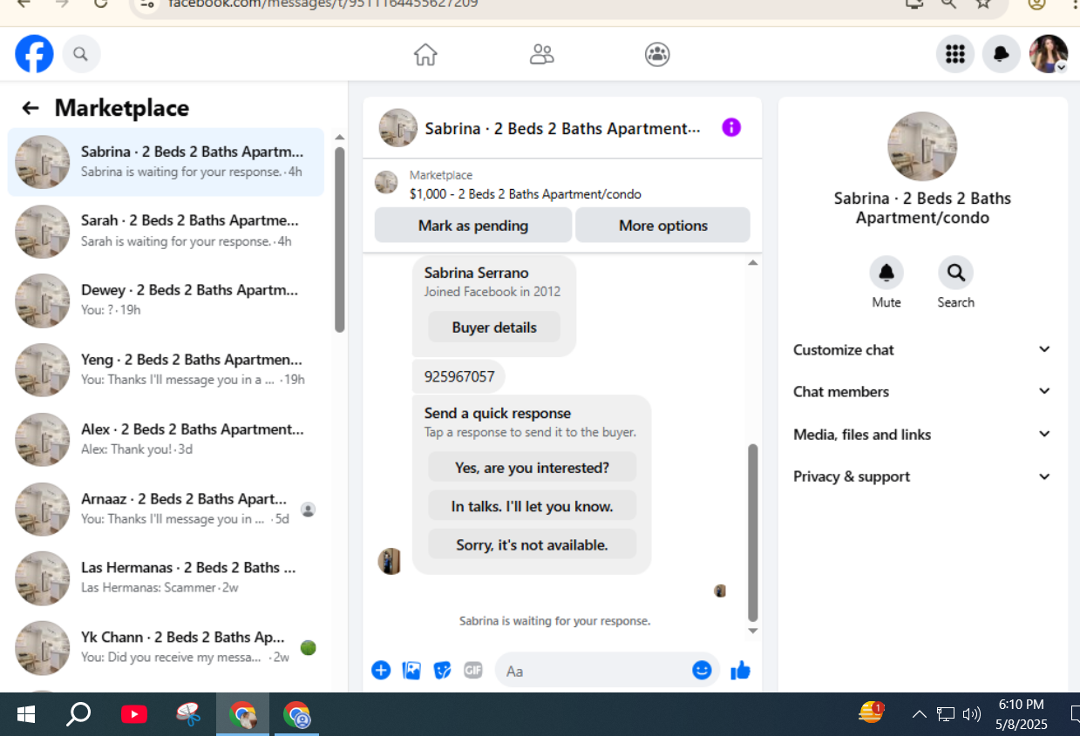Image resolution: width=1080 pixels, height=736 pixels.
Task: Open Dewey conversation in chat list
Action: click(166, 300)
